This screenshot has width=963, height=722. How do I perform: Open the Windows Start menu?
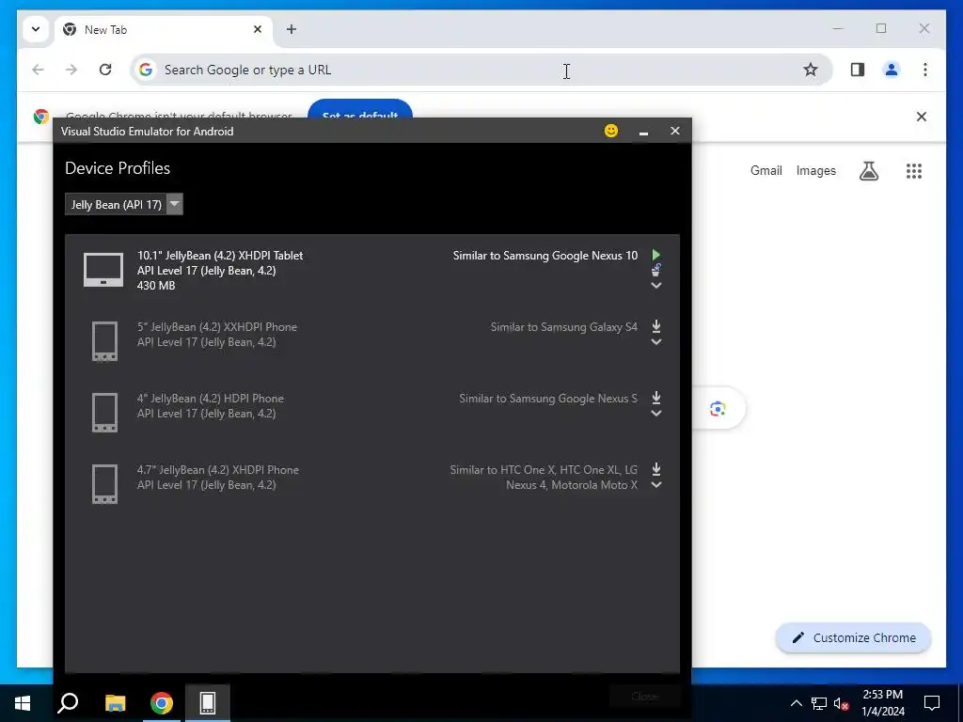tap(23, 703)
